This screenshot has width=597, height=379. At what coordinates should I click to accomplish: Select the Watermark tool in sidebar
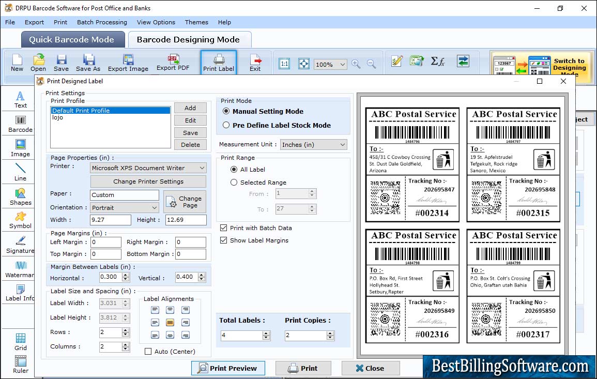tap(20, 269)
